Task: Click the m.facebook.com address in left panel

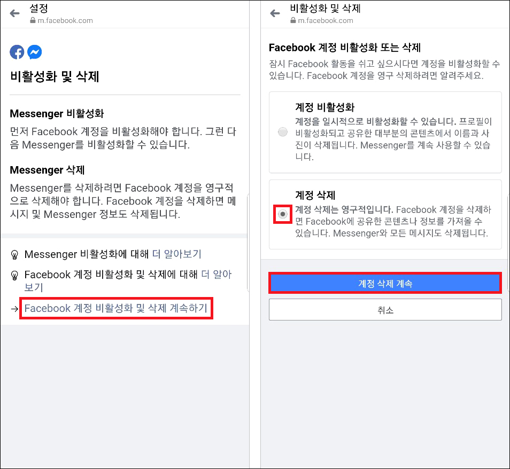Action: click(x=65, y=20)
